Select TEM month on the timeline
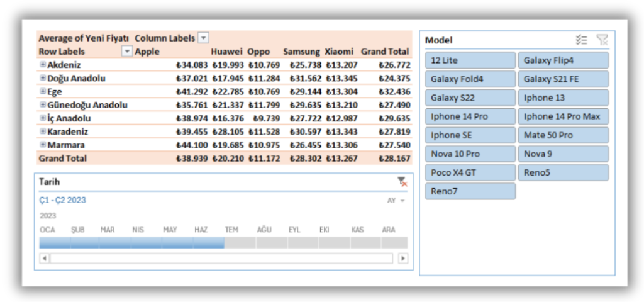 240,242
